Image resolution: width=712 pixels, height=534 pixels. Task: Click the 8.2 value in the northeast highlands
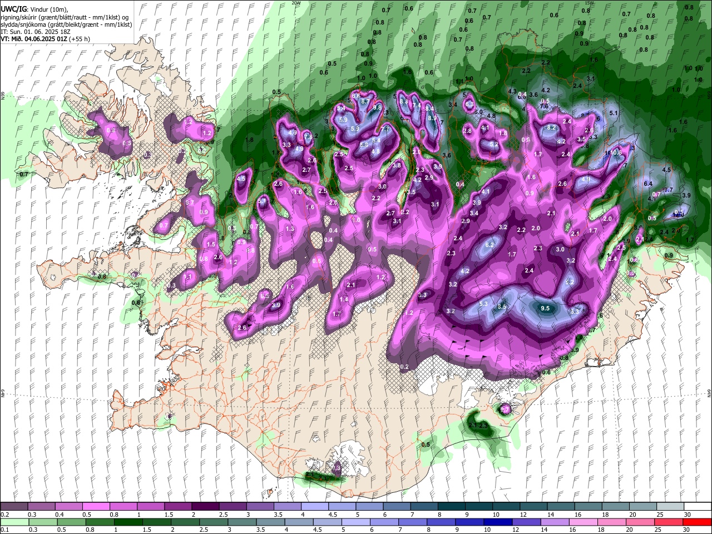click(x=552, y=127)
